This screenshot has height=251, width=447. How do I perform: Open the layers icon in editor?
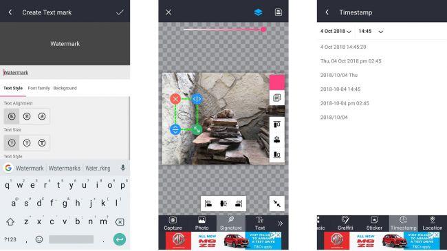[258, 12]
